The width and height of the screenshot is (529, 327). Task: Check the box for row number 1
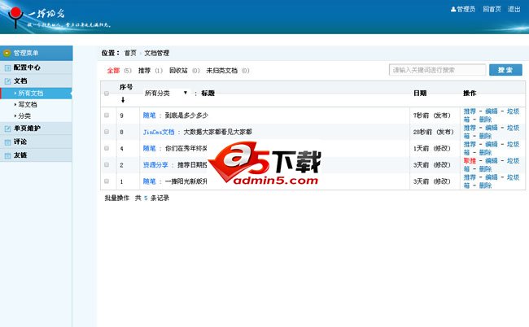point(107,181)
